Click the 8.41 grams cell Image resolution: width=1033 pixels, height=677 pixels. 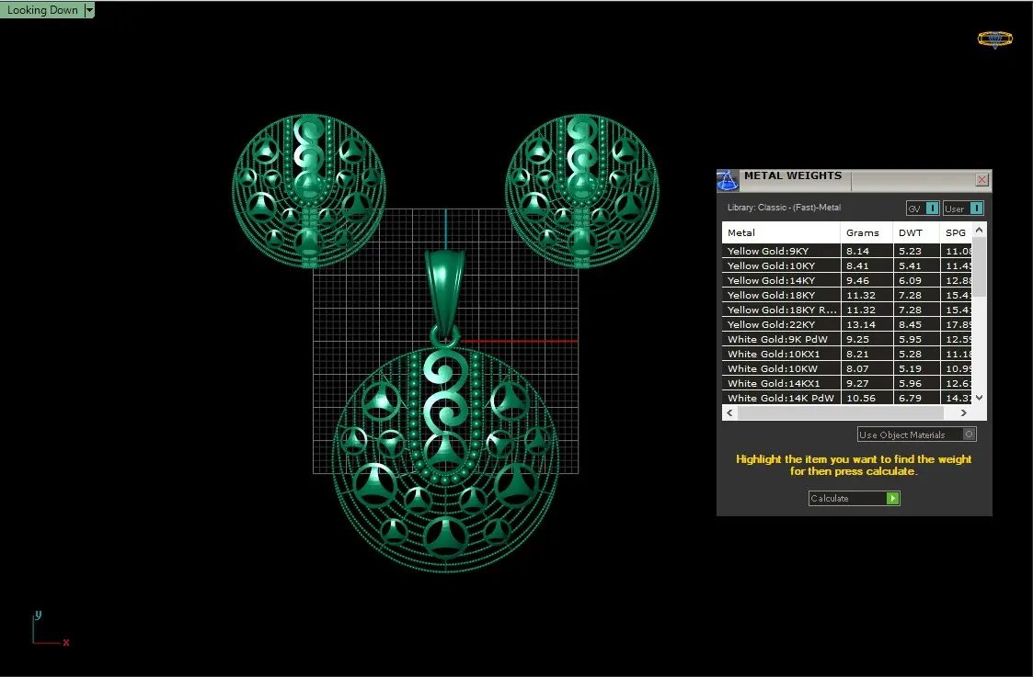click(x=867, y=265)
